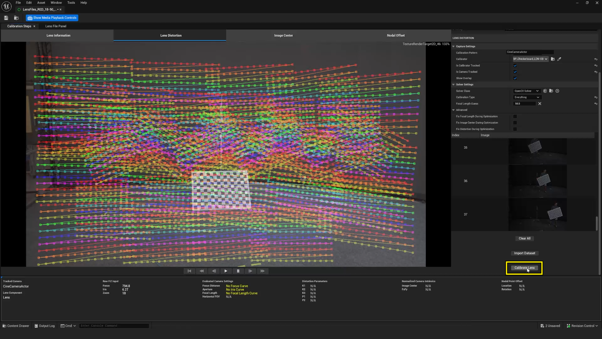Viewport: 602px width, 339px height.
Task: Use selected asset arrow icon for Solver Class
Action: [x=545, y=91]
